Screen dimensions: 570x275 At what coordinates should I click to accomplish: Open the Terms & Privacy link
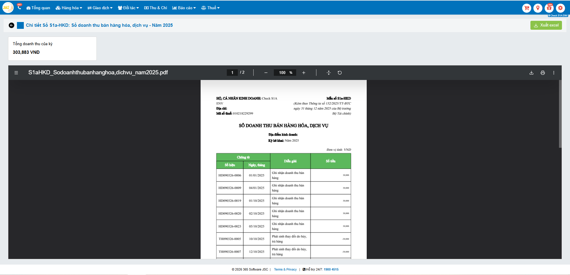(x=285, y=269)
